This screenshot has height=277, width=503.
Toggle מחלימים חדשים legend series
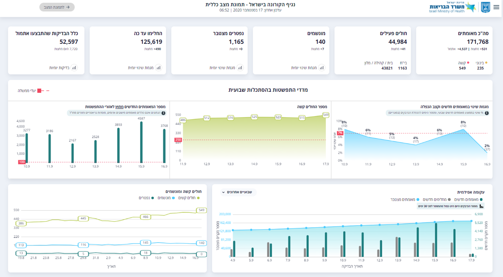[438, 199]
